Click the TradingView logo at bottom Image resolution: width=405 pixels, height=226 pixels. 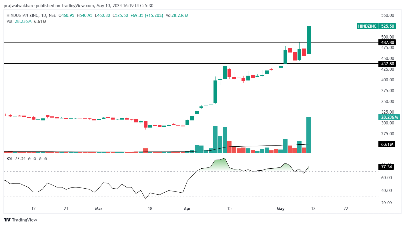(x=20, y=220)
